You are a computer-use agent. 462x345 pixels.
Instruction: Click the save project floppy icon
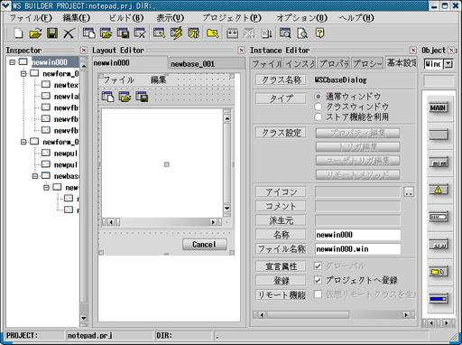click(x=52, y=33)
